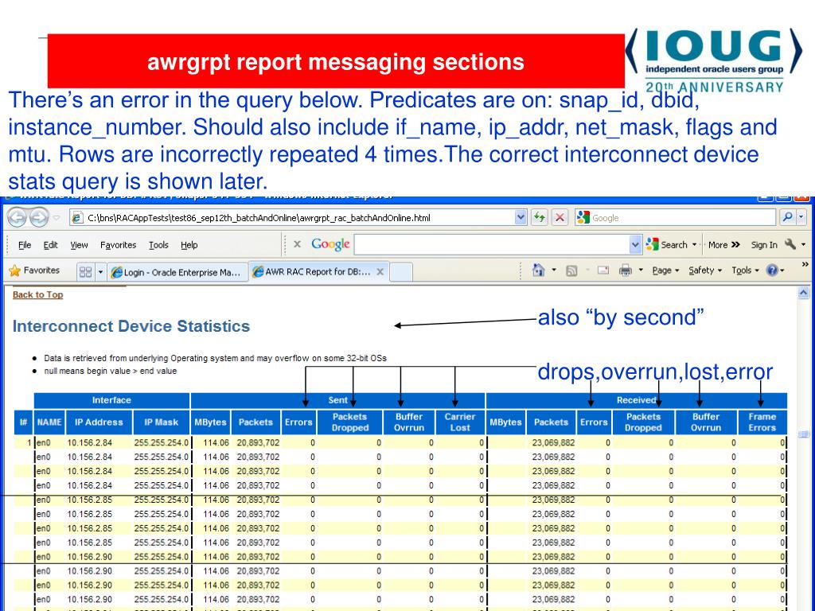Close the AWR RAC Report tab
815x611 pixels.
click(x=380, y=272)
